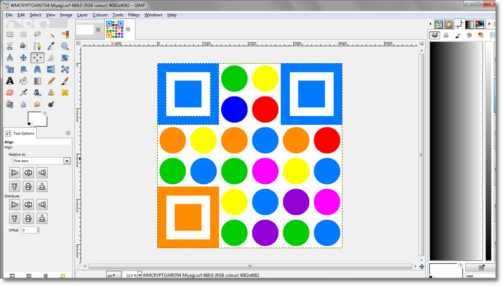Select the Eraser tool
503x286 pixels.
[10, 93]
